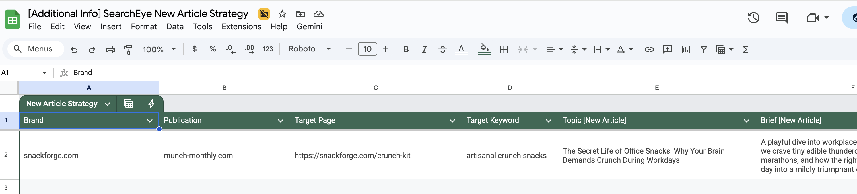Screen dimensions: 857x194
Task: Select the paint format tool
Action: (x=128, y=49)
